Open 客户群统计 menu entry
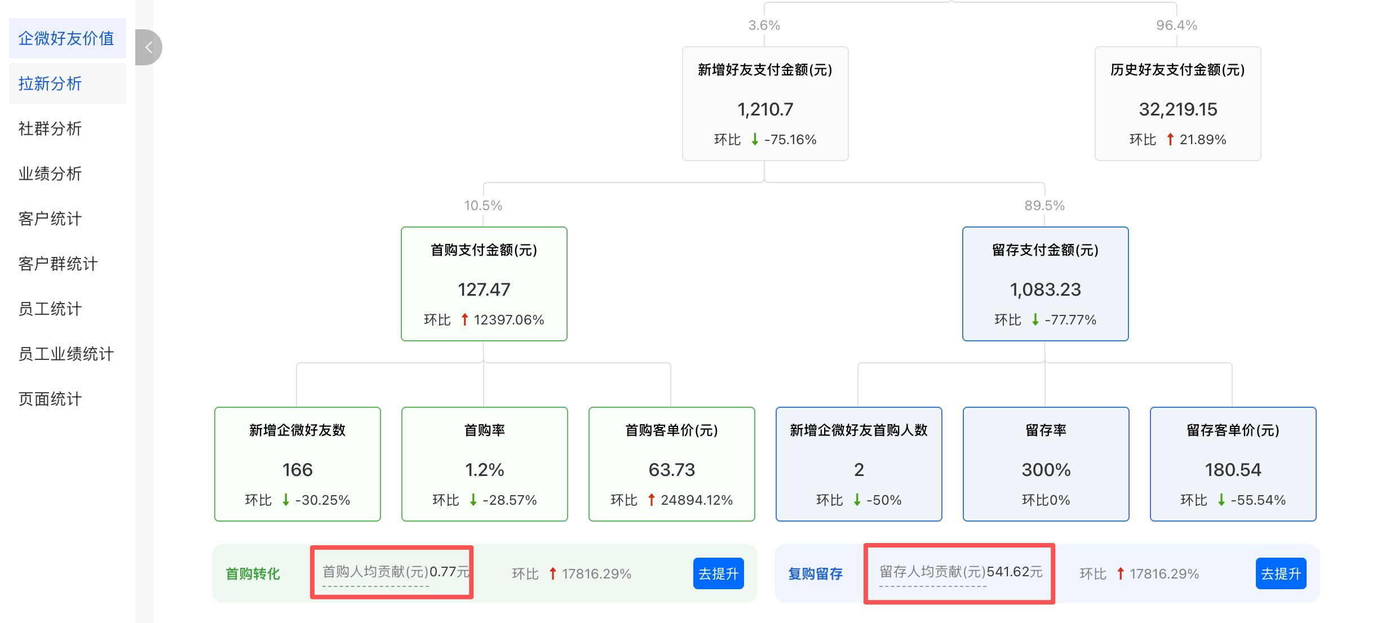 [x=58, y=264]
